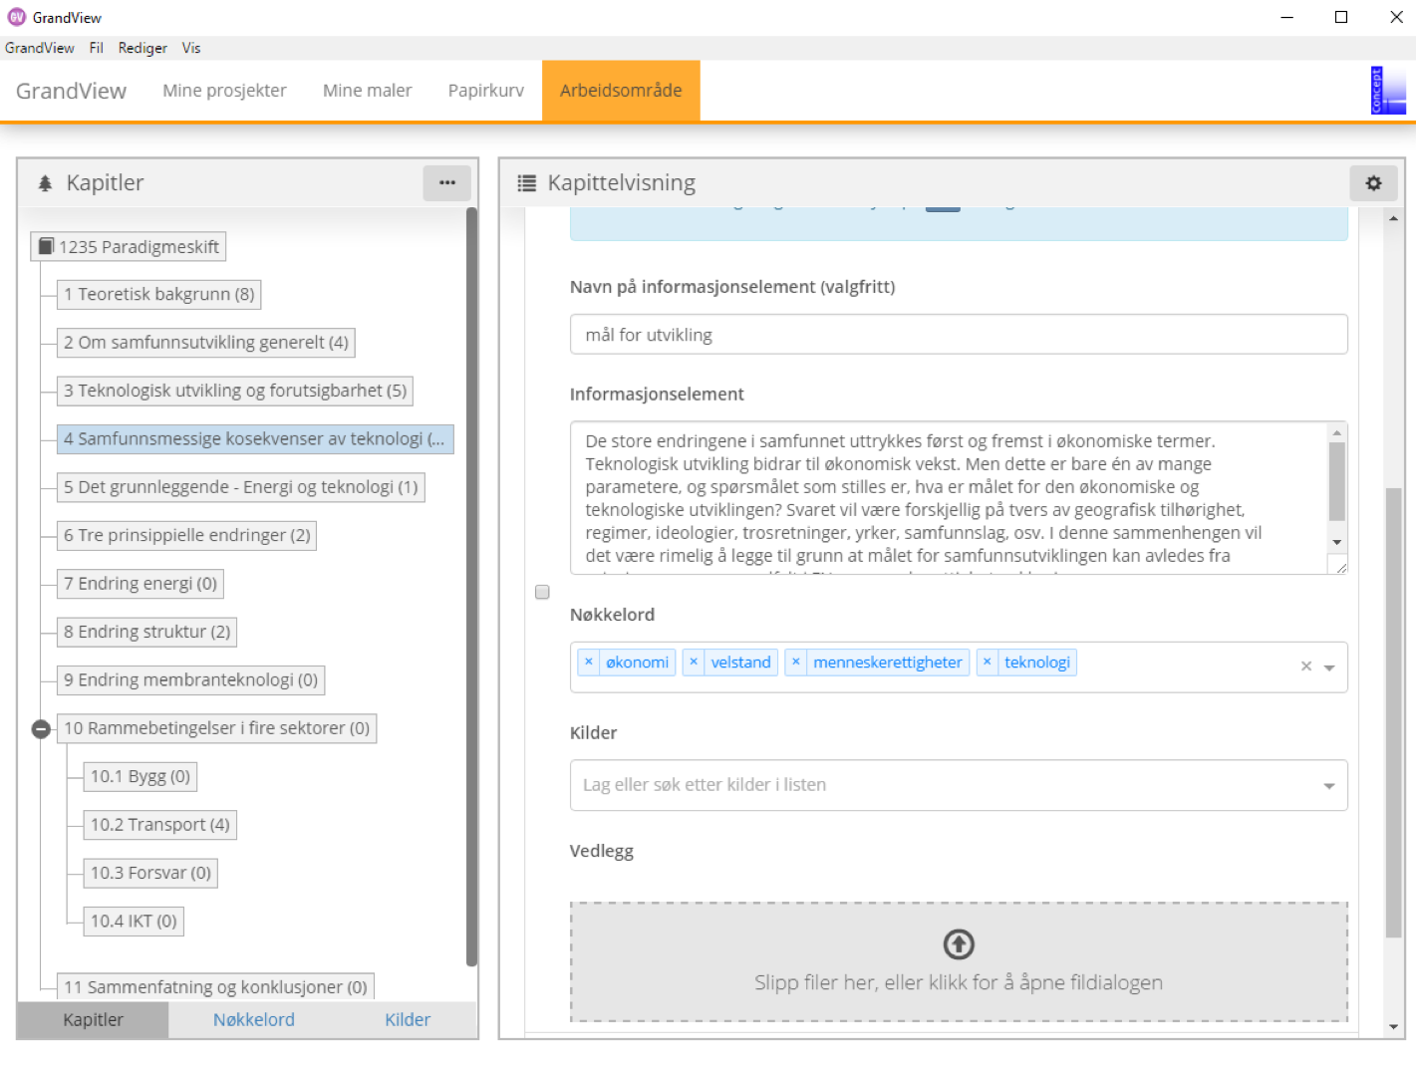Click the upload arrow icon in Vedlegg

point(958,943)
